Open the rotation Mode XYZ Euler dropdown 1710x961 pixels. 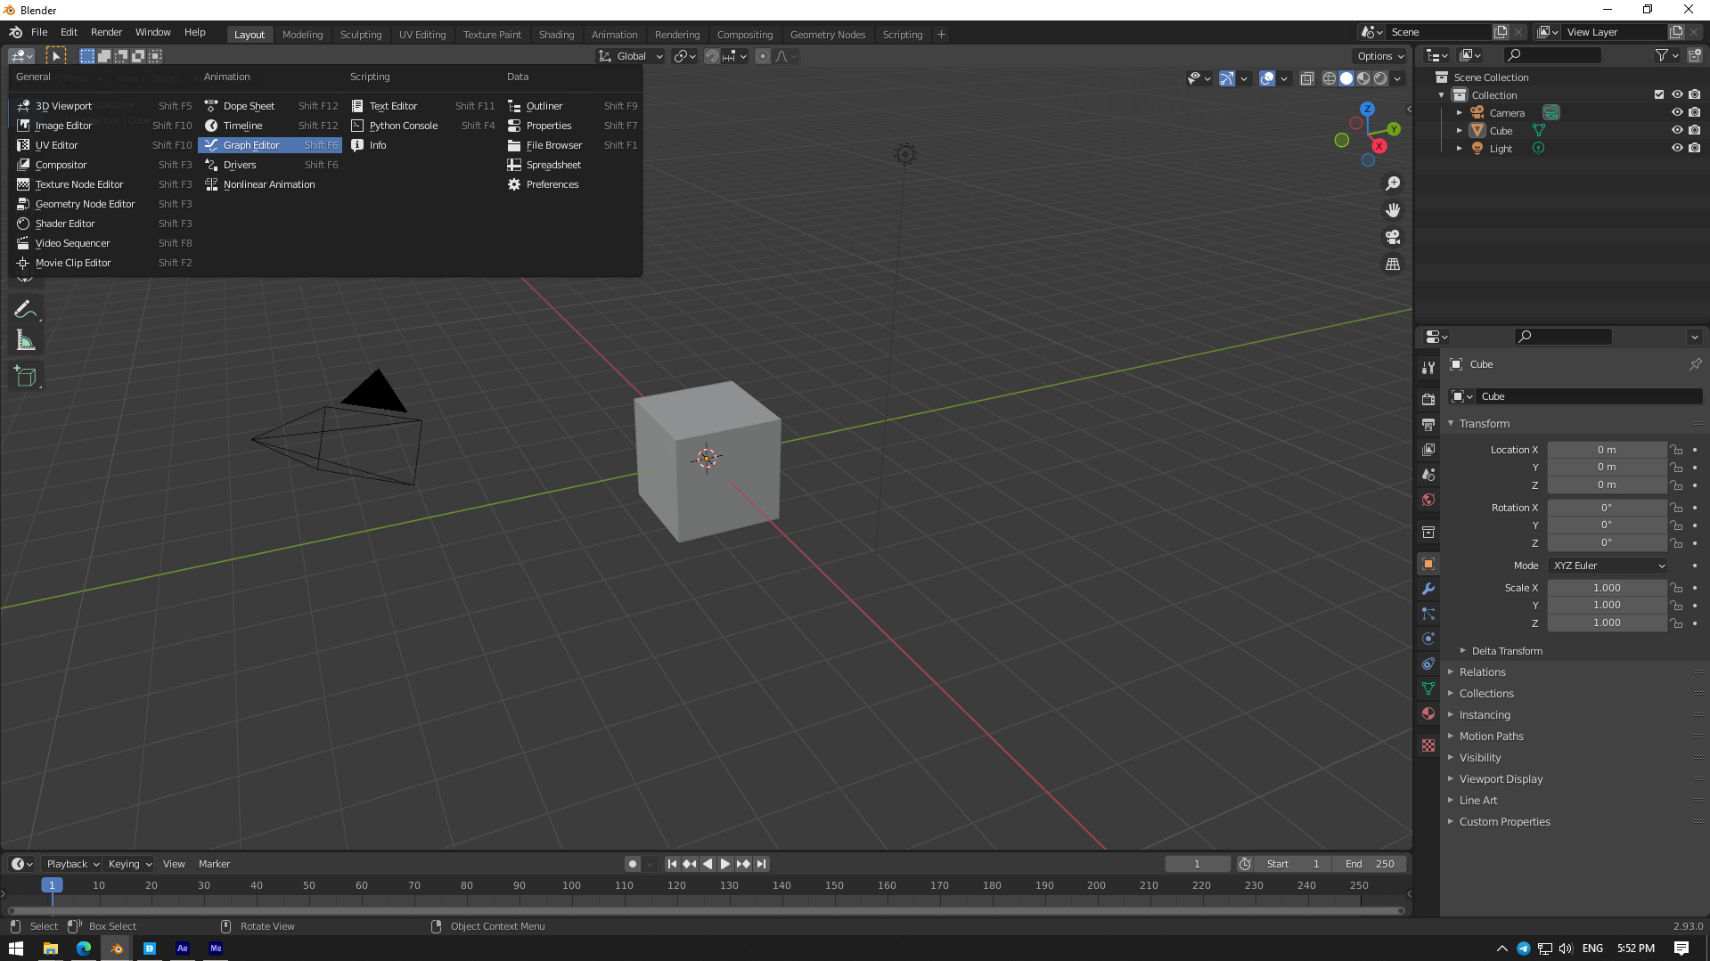click(x=1608, y=566)
